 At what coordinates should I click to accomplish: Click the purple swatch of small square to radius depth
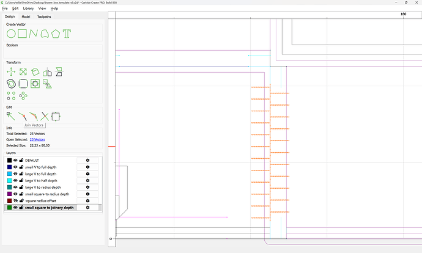pyautogui.click(x=9, y=194)
